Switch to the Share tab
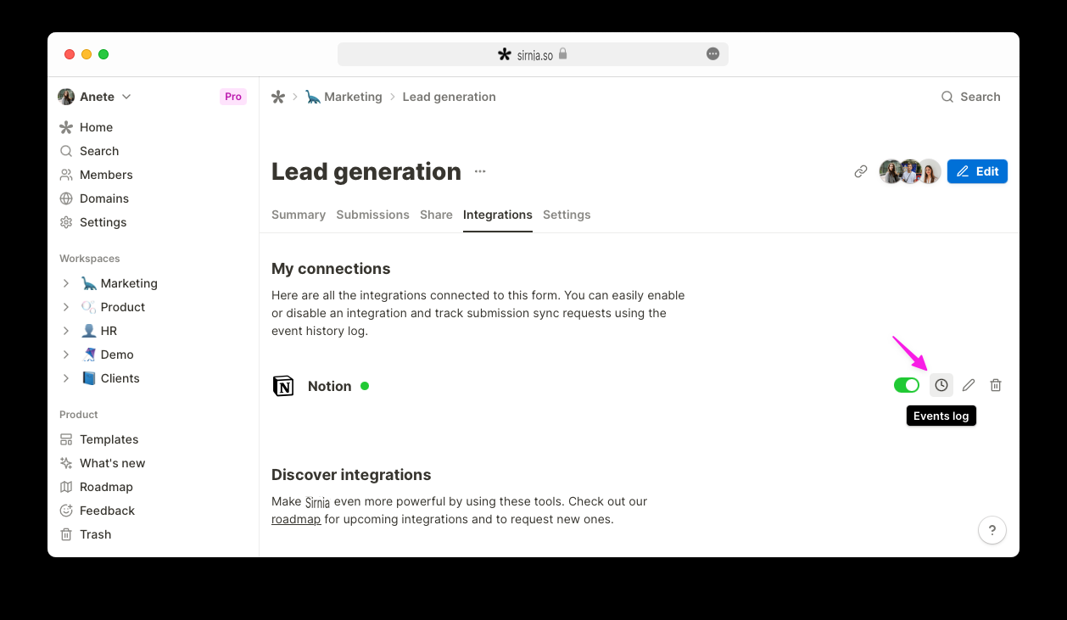Viewport: 1067px width, 620px height. click(436, 215)
